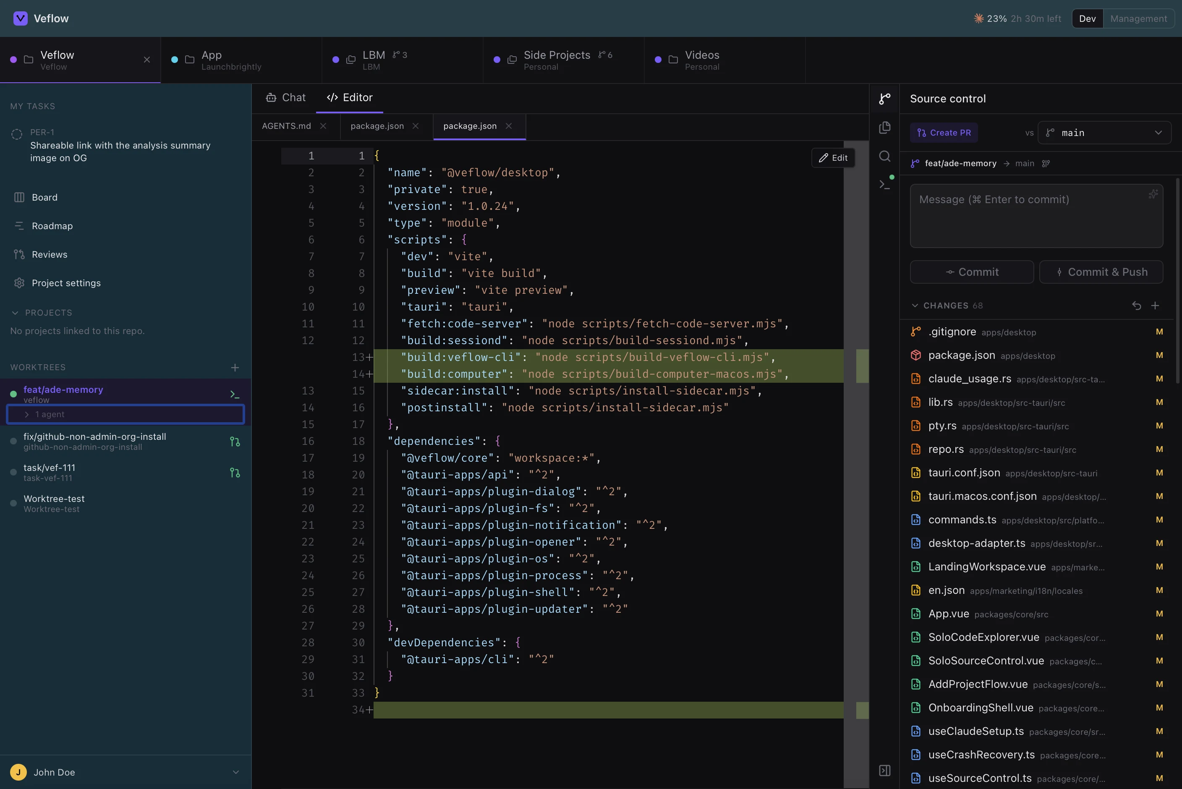This screenshot has width=1182, height=789.
Task: Switch to the Chat tab
Action: (285, 98)
